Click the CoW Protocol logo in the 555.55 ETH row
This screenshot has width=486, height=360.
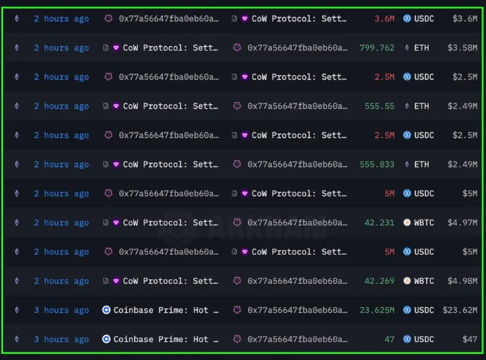pos(116,106)
